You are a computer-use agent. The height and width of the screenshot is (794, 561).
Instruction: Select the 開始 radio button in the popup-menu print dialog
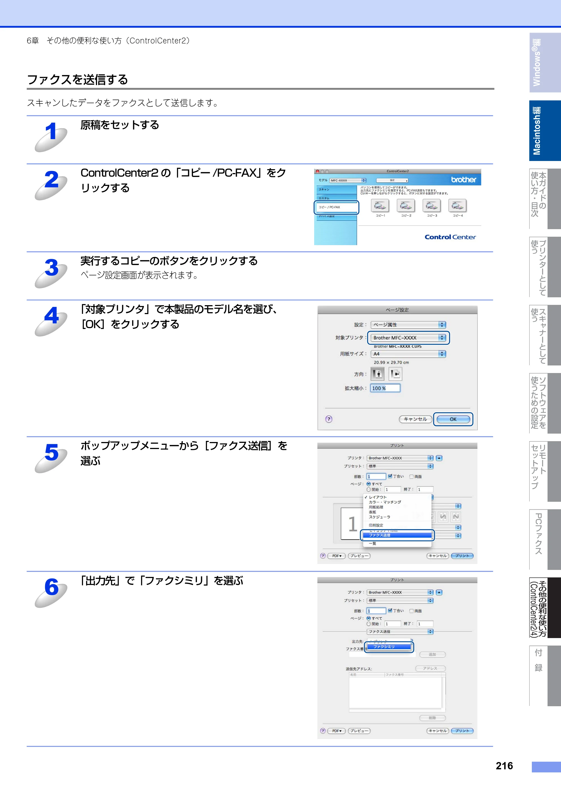(369, 489)
